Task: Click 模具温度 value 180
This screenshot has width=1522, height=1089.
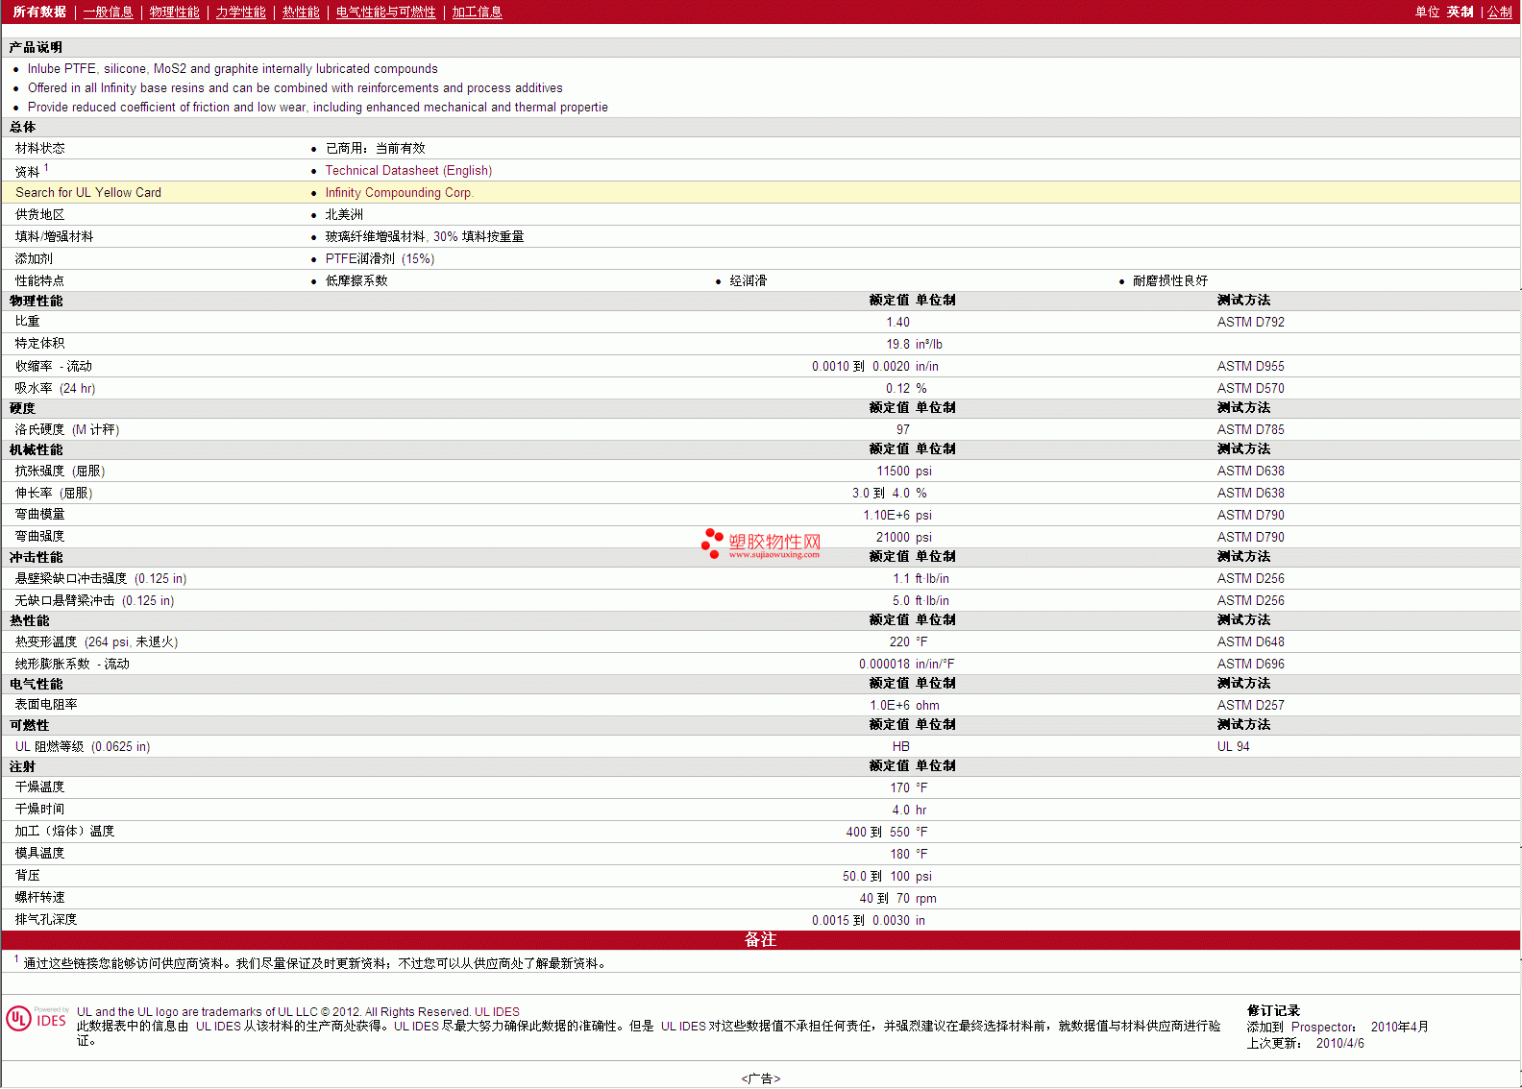Action: pyautogui.click(x=899, y=854)
